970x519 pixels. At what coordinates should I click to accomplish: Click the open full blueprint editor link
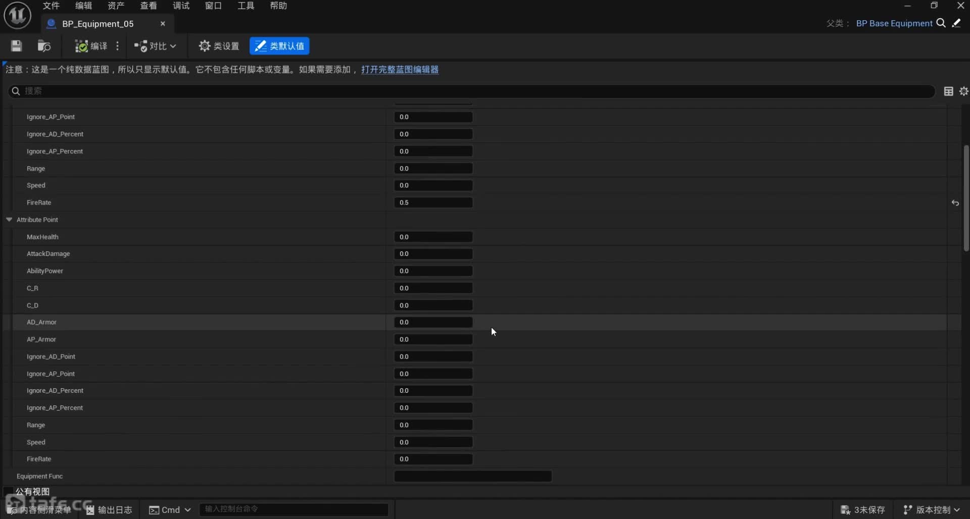point(400,70)
